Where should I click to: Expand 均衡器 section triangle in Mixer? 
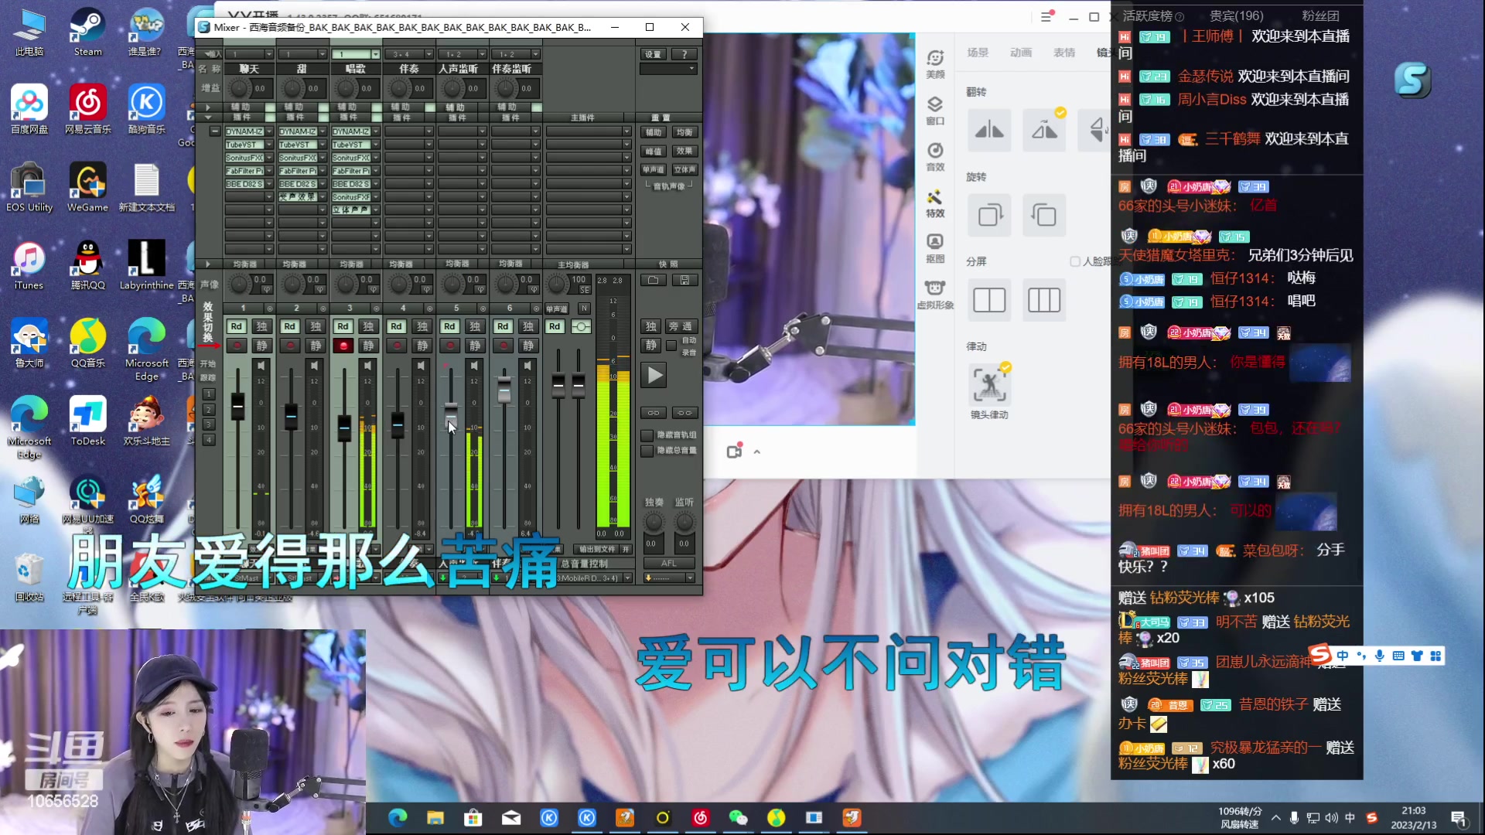point(207,264)
